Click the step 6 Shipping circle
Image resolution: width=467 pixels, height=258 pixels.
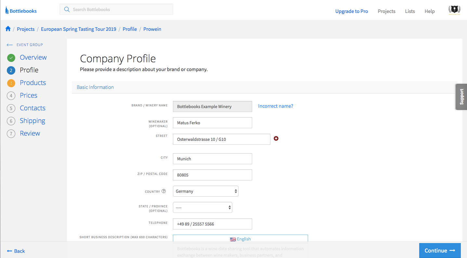coord(11,121)
